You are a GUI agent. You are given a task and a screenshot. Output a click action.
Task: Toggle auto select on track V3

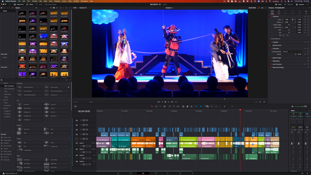tap(84, 129)
